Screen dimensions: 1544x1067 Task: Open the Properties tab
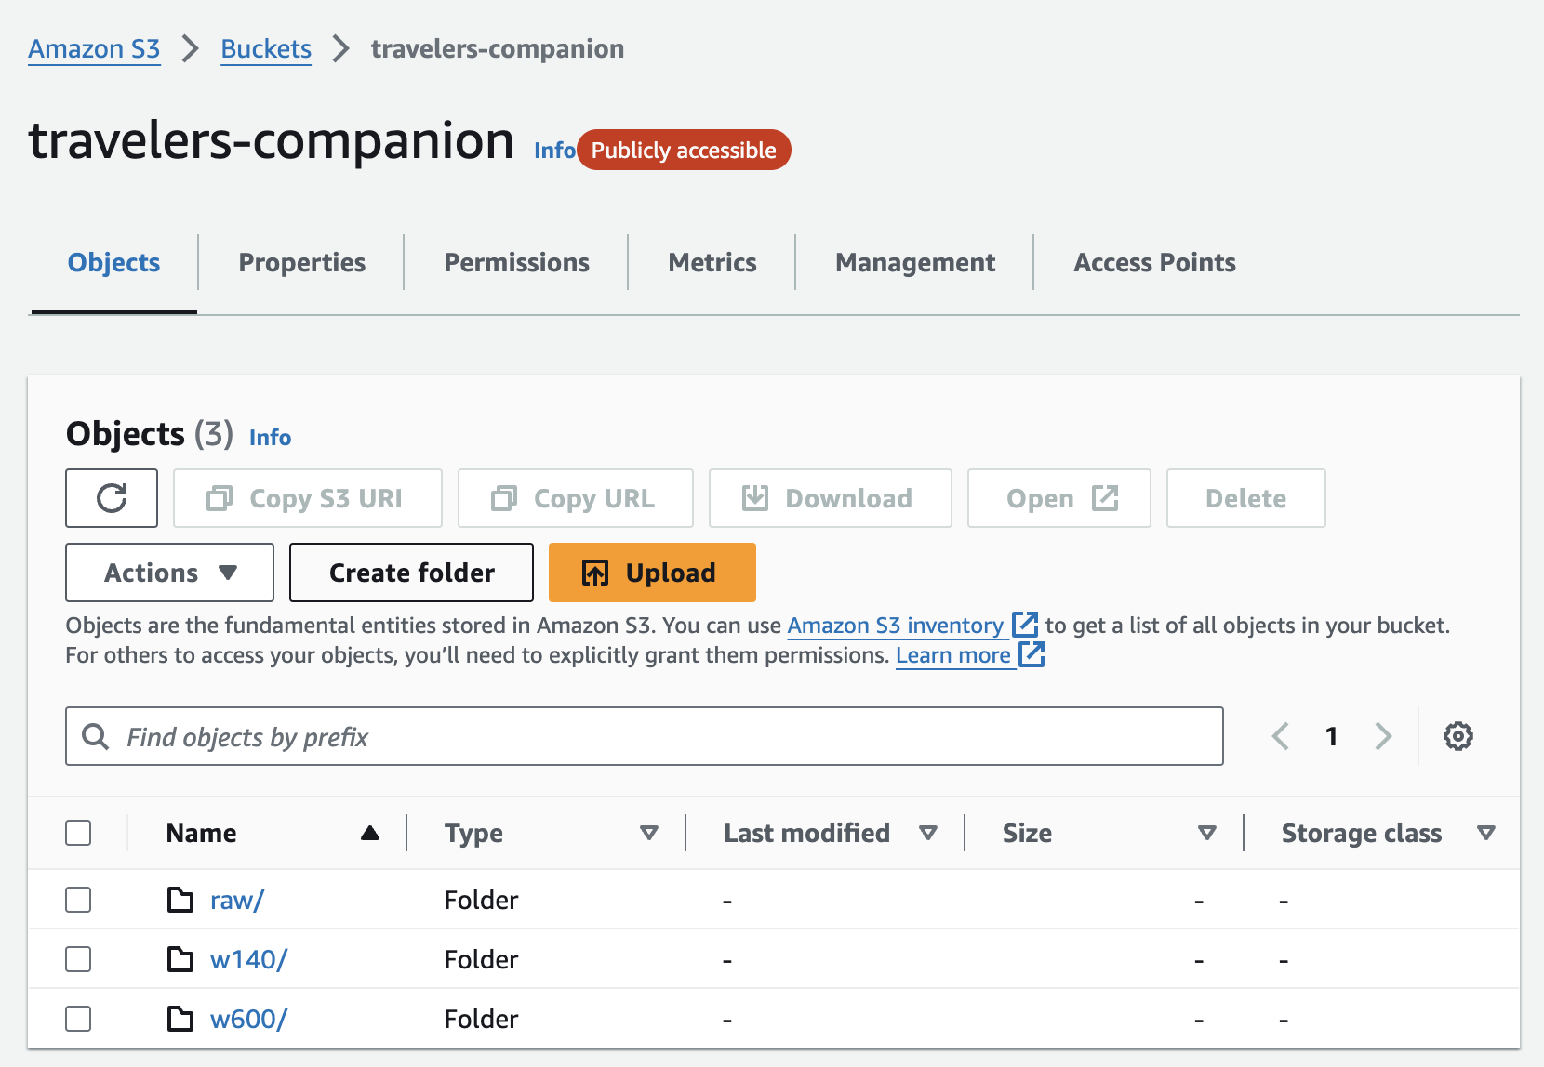coord(302,263)
